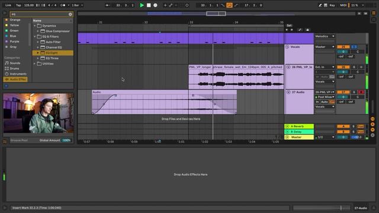
Task: Expand Channel EQ presets
Action: [x=38, y=47]
